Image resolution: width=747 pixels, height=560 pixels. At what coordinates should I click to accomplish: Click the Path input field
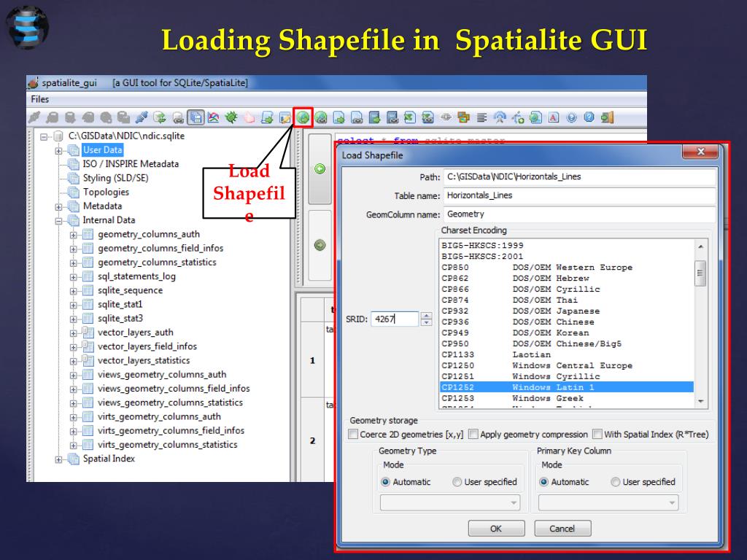coord(579,176)
